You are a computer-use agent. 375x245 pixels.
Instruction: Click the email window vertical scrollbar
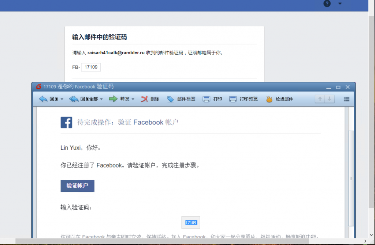[351, 178]
